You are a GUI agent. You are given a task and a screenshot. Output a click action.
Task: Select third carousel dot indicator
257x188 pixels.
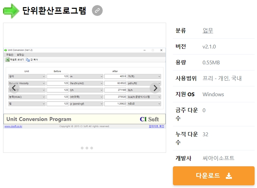pos(92,148)
